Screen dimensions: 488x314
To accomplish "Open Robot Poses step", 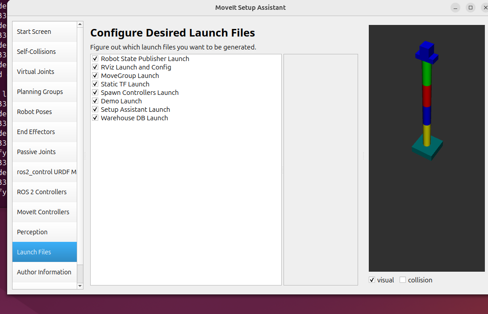I will point(45,112).
